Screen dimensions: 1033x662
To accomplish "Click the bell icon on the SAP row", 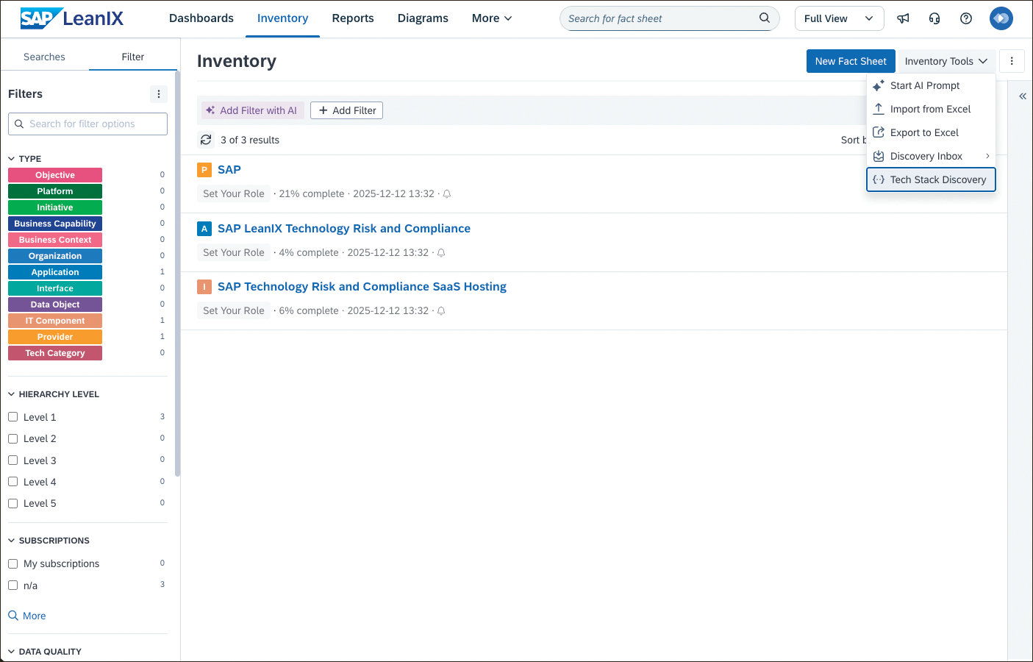I will 447,194.
